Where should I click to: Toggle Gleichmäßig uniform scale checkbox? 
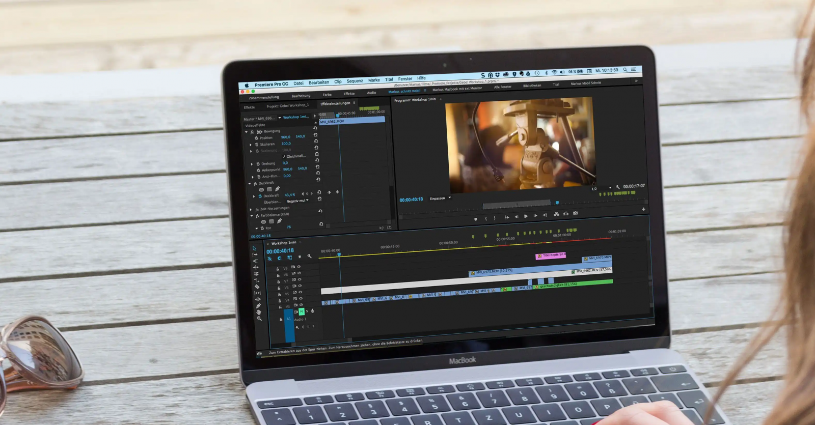284,156
